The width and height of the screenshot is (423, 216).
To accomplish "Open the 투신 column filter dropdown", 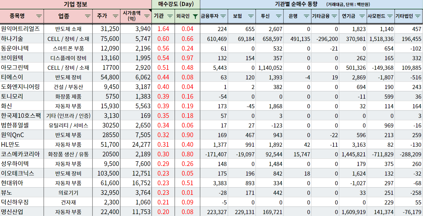I will [279, 16].
